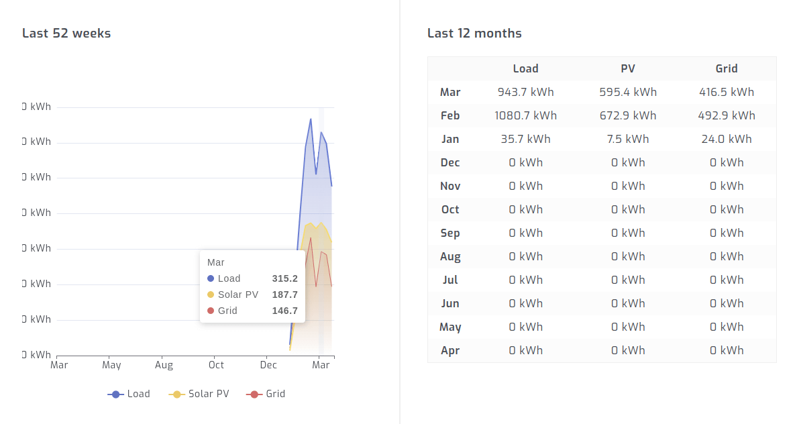Expand details for the Jan table row
Viewport: 793px width, 424px height.
click(x=450, y=139)
